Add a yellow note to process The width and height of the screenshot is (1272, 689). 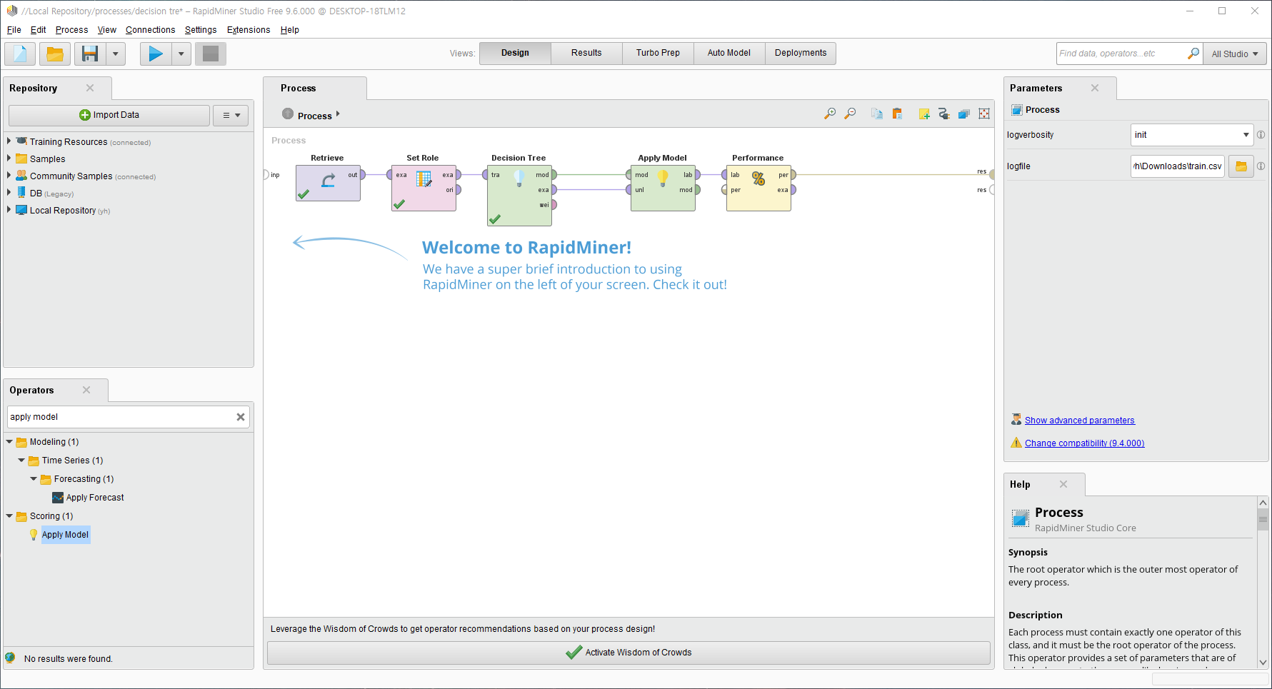(x=924, y=114)
